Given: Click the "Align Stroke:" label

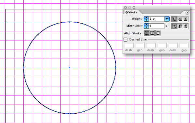Looking at the screenshot, I should pyautogui.click(x=133, y=33).
